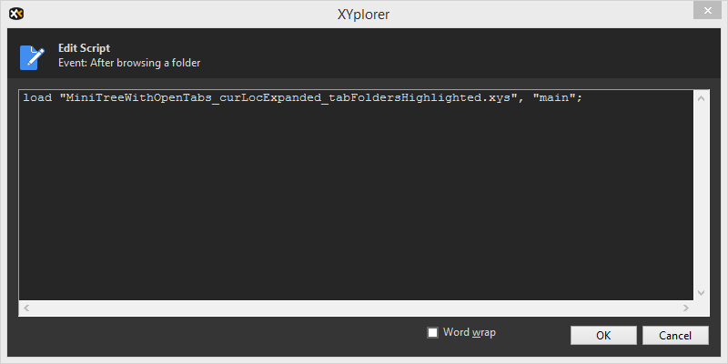Enable the Word wrap checkbox
The height and width of the screenshot is (364, 728).
[x=433, y=332]
